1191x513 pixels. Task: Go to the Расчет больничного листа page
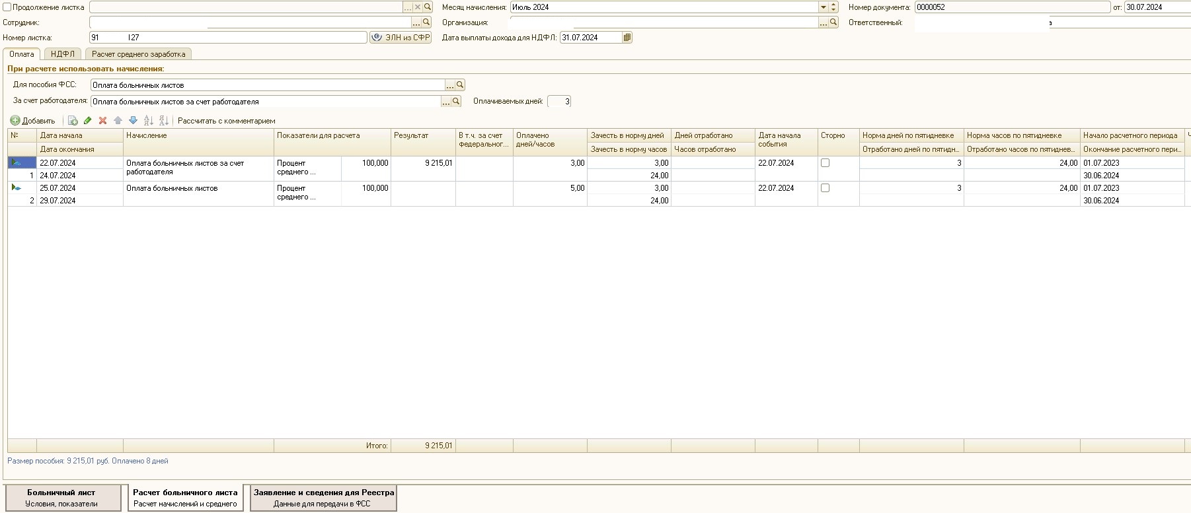click(x=185, y=498)
